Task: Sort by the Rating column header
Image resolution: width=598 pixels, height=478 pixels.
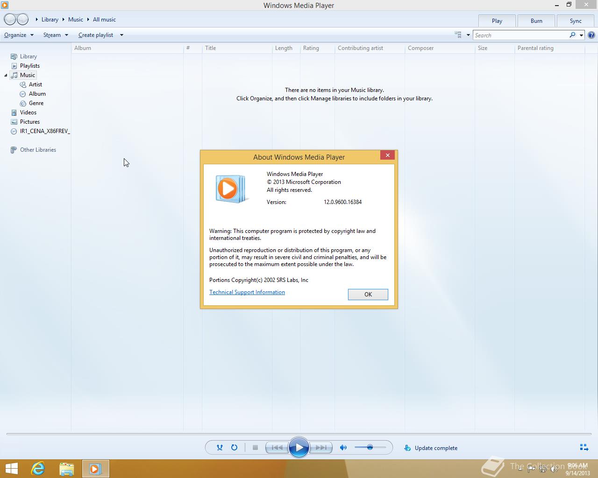Action: click(x=317, y=48)
